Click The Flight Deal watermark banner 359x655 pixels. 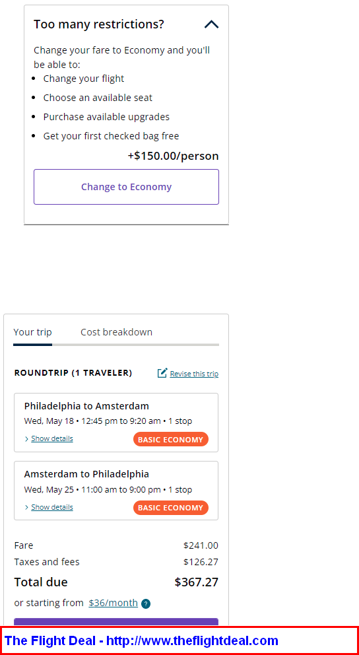coord(179,640)
